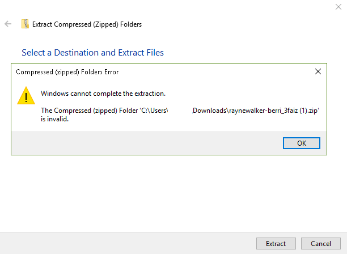Click the yellow warning triangle icon
This screenshot has width=347, height=254.
[26, 96]
